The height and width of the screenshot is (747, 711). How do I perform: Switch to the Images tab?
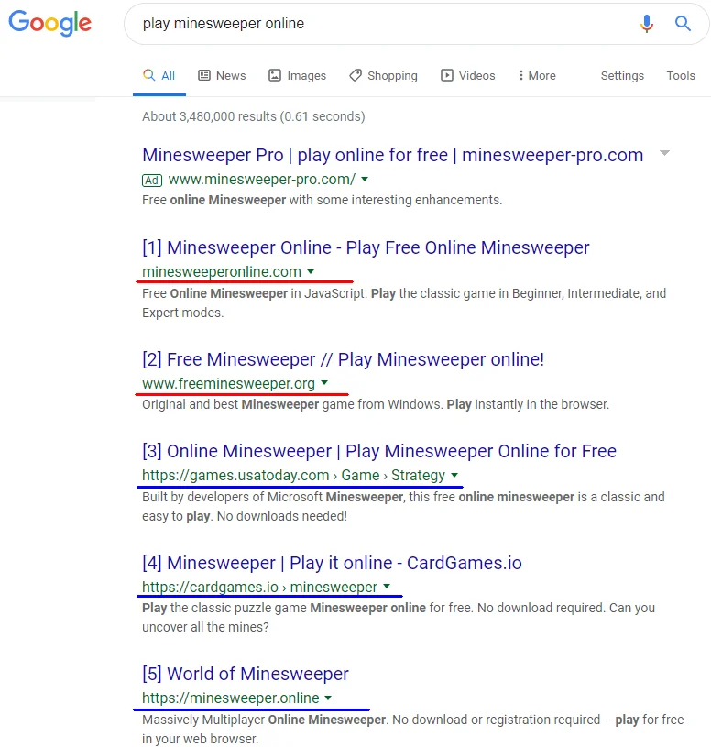tap(297, 76)
